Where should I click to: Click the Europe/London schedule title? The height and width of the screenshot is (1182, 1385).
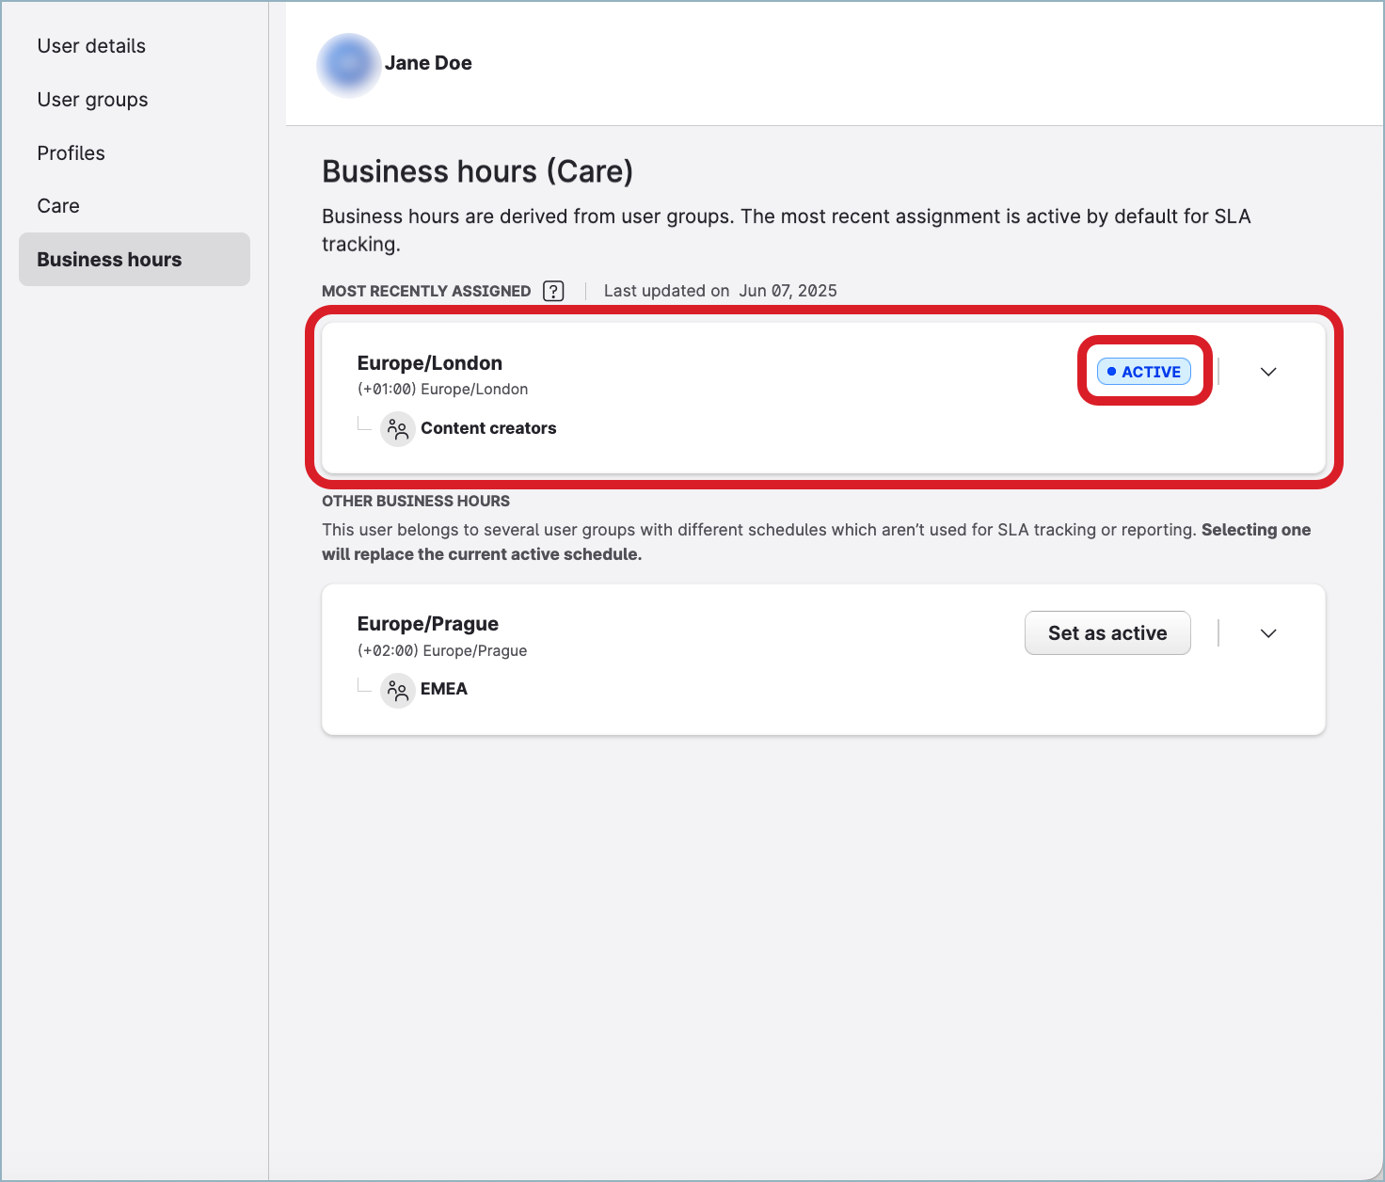point(429,363)
